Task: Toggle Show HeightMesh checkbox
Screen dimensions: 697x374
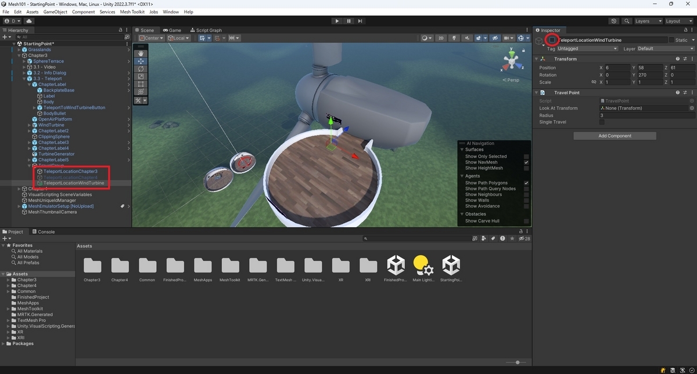Action: (x=526, y=168)
